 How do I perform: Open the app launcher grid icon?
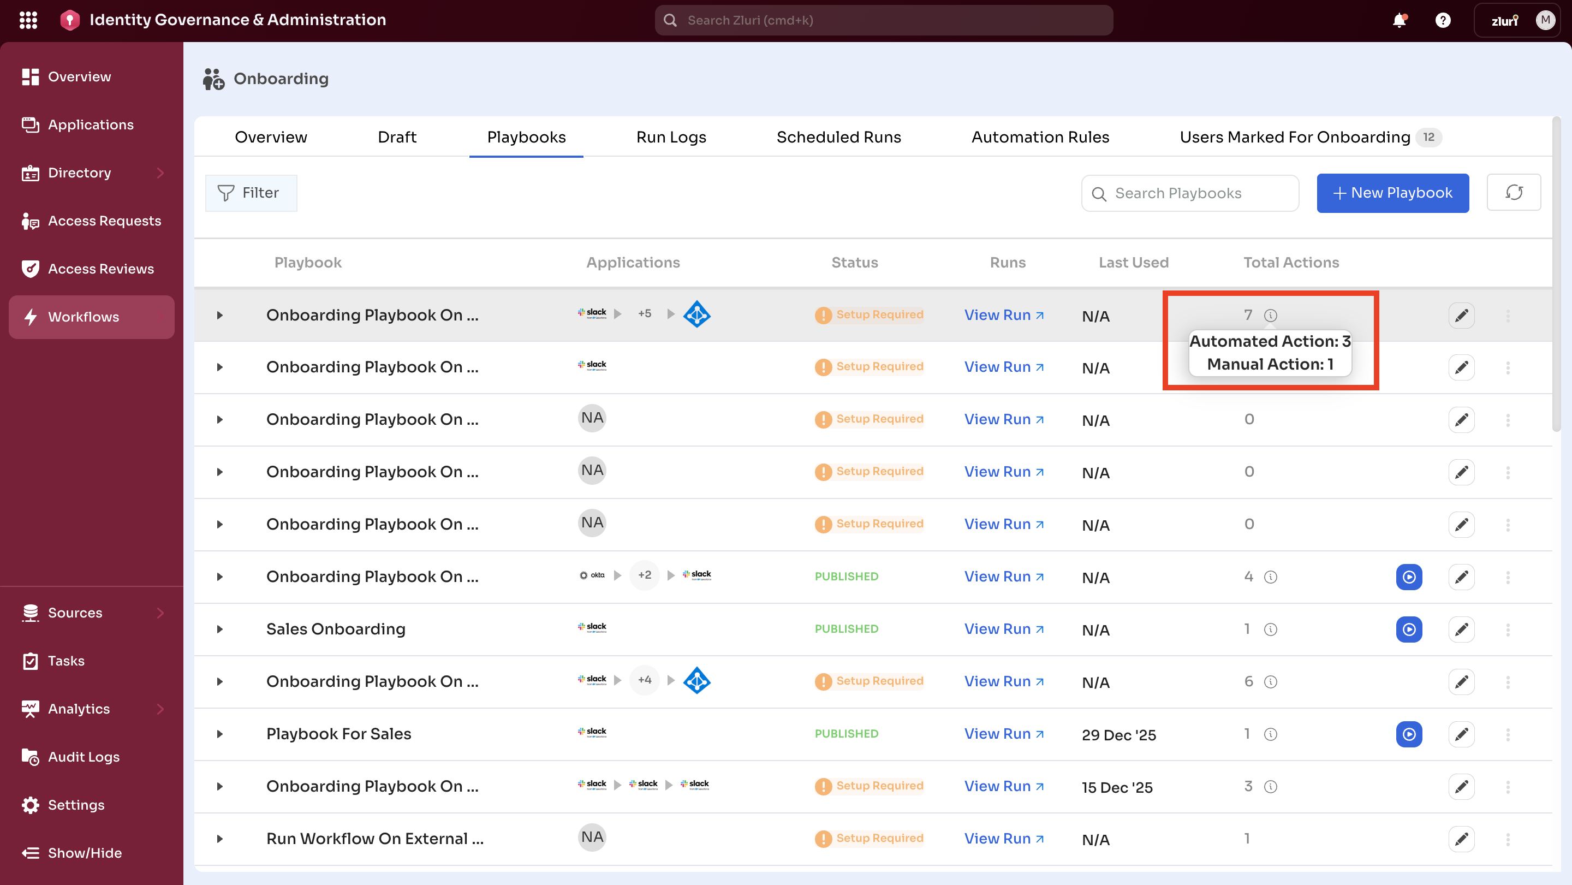tap(28, 20)
